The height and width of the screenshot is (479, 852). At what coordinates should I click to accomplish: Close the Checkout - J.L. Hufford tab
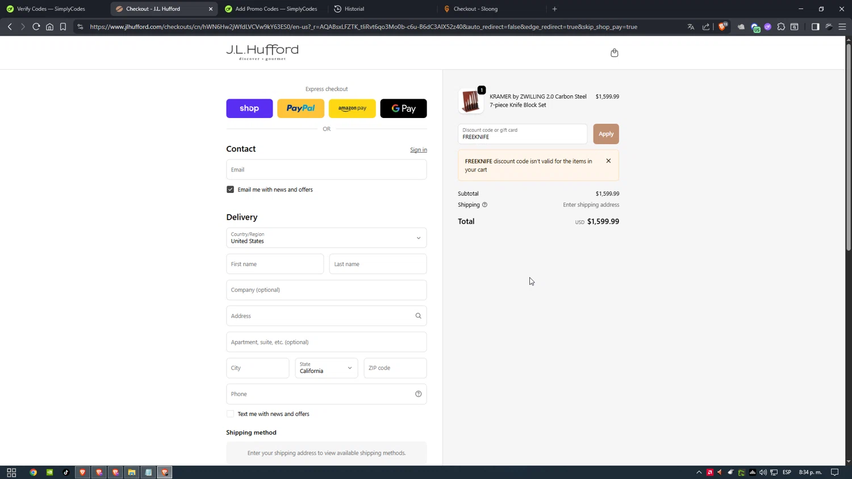211,9
